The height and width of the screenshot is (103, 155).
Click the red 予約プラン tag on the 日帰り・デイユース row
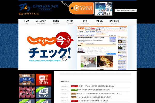[x=74, y=86]
